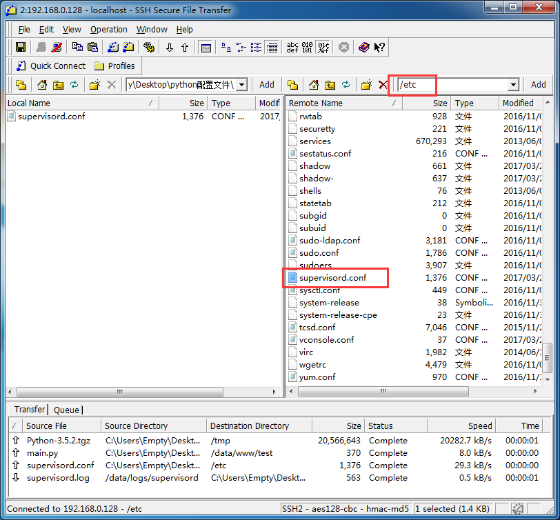Create new folder in remote pane
The width and height of the screenshot is (560, 520).
coord(366,85)
